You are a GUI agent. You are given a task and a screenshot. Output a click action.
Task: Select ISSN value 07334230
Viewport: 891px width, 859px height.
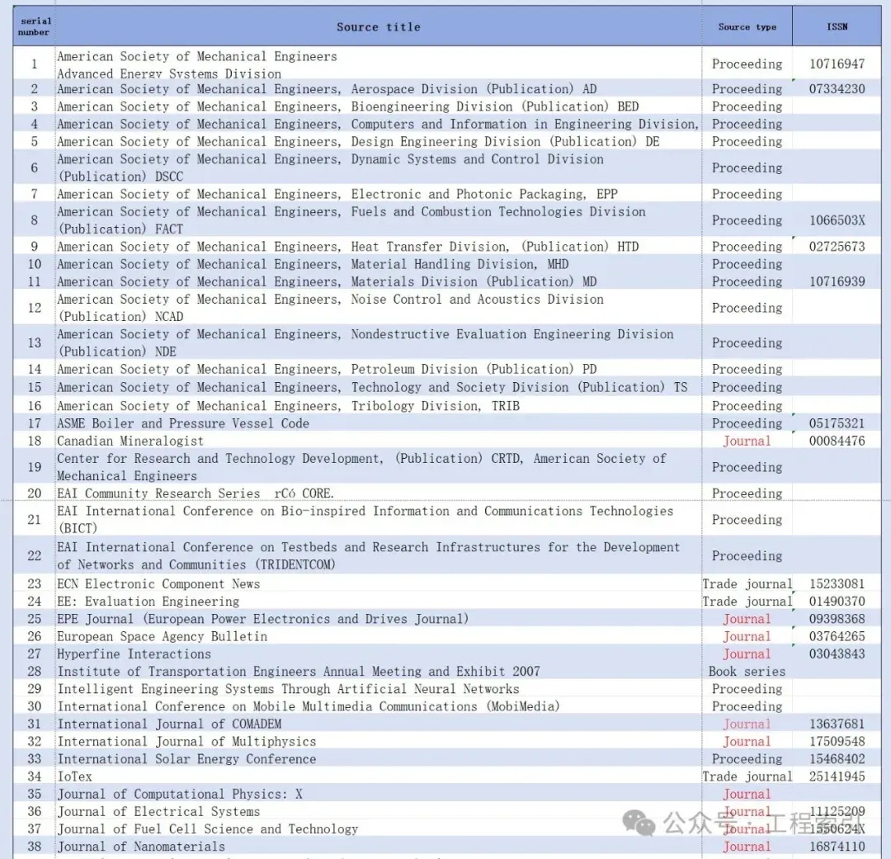click(x=837, y=88)
